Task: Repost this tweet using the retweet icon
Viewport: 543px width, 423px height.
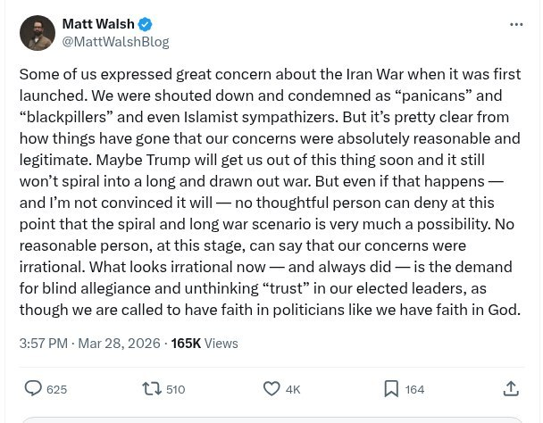Action: pyautogui.click(x=152, y=388)
